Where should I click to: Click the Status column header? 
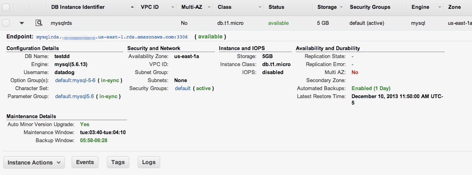point(277,7)
